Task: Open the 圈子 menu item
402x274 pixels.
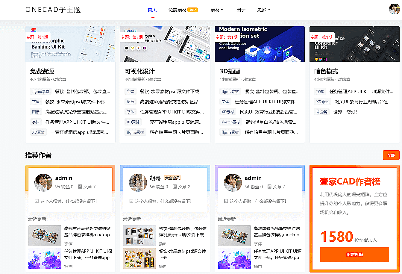Action: point(241,10)
